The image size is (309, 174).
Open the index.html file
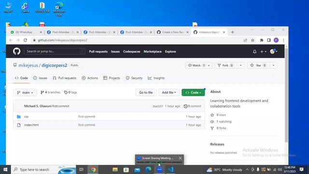pos(31,125)
